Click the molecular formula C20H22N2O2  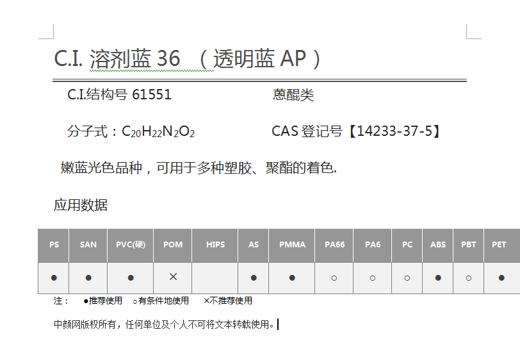click(x=158, y=132)
